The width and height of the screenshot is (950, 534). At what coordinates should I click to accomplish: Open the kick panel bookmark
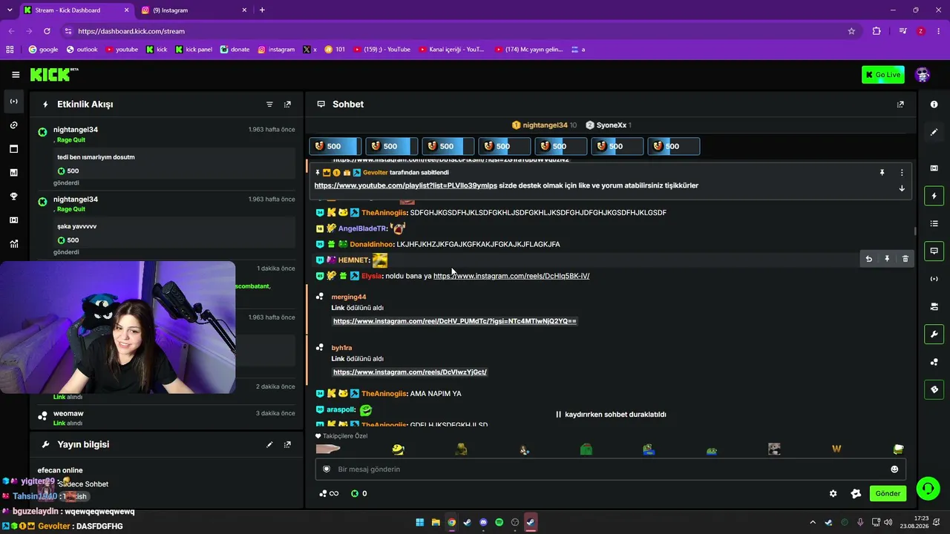[194, 50]
